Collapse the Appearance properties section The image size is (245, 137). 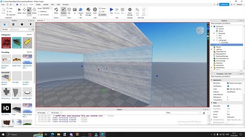(x=212, y=80)
